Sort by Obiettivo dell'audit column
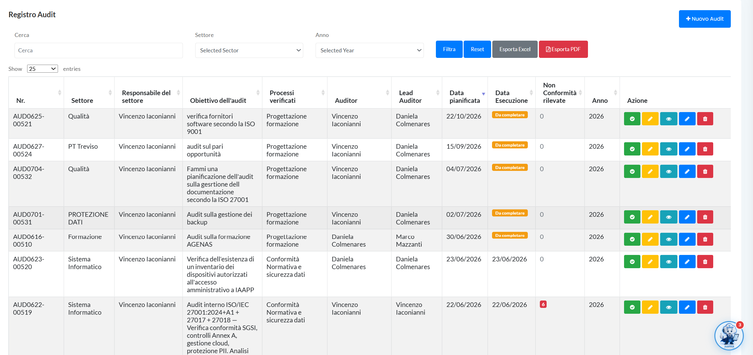 click(x=222, y=93)
